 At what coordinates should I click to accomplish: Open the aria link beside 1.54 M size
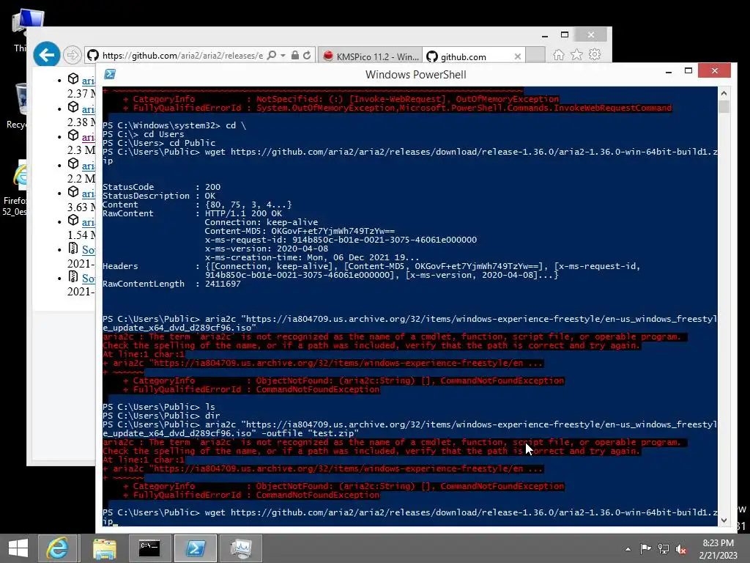tap(89, 222)
